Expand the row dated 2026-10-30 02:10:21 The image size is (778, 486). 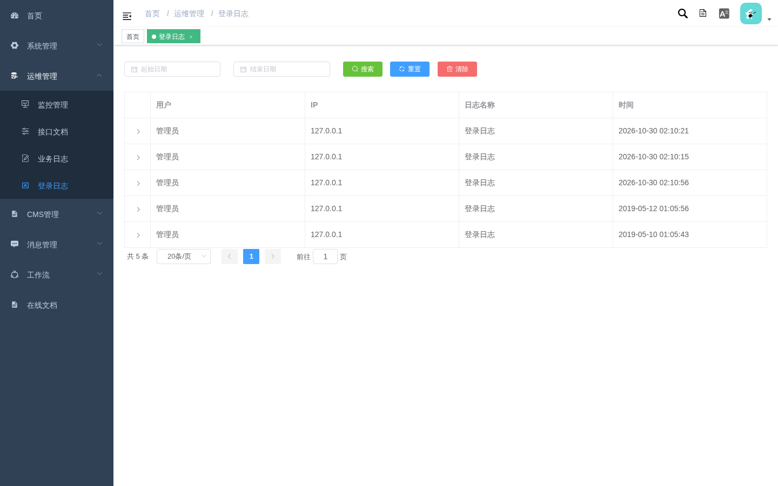tap(138, 132)
